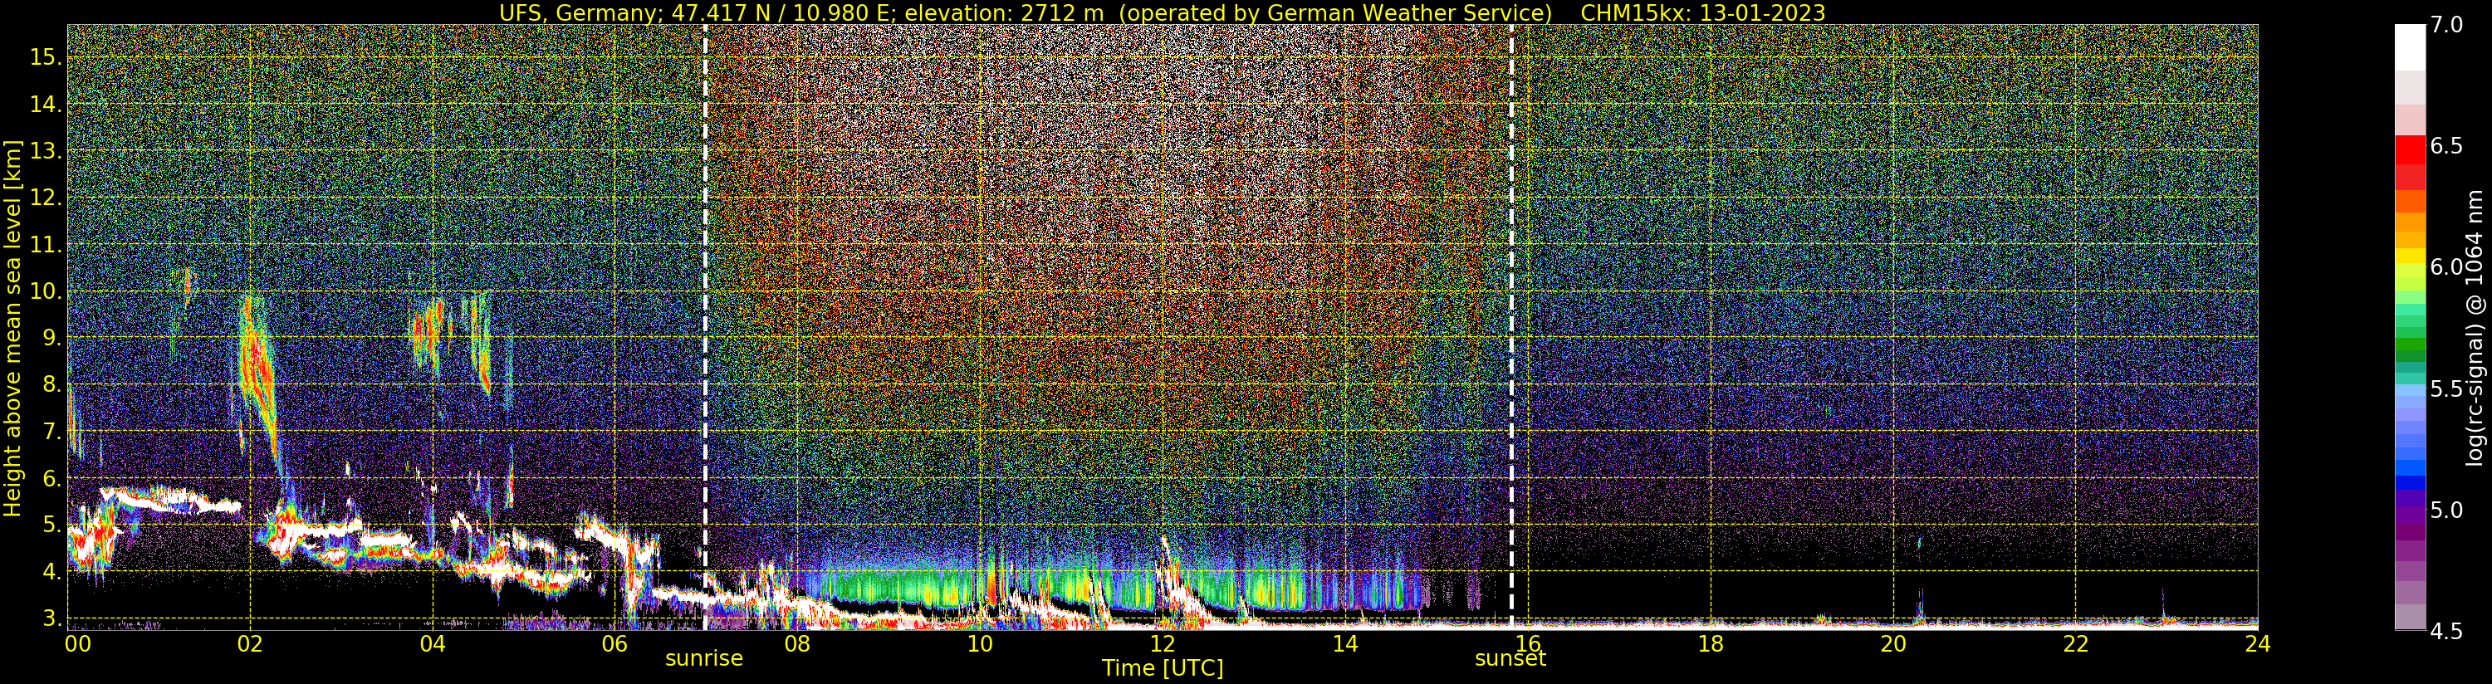Image resolution: width=2492 pixels, height=684 pixels.
Task: Click the cirrus patch at 9 km near 04 UTC
Action: point(428,332)
